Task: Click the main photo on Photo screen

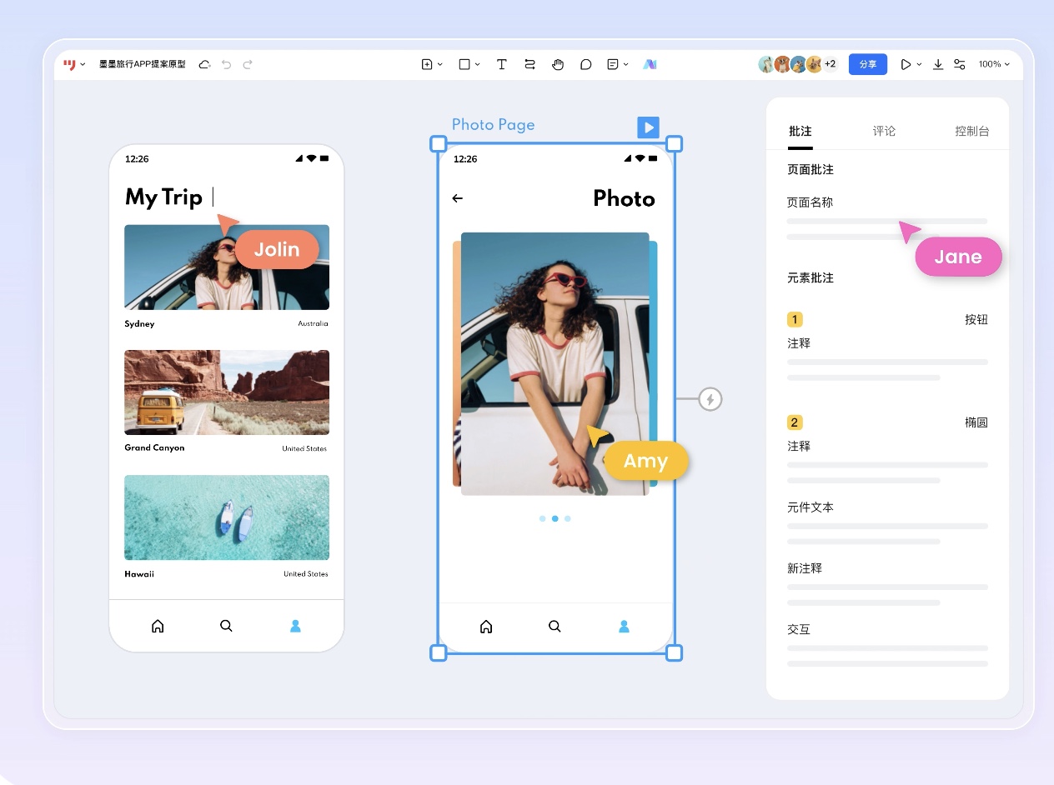Action: click(555, 364)
